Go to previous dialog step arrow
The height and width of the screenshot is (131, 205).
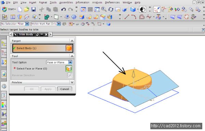click(11, 35)
